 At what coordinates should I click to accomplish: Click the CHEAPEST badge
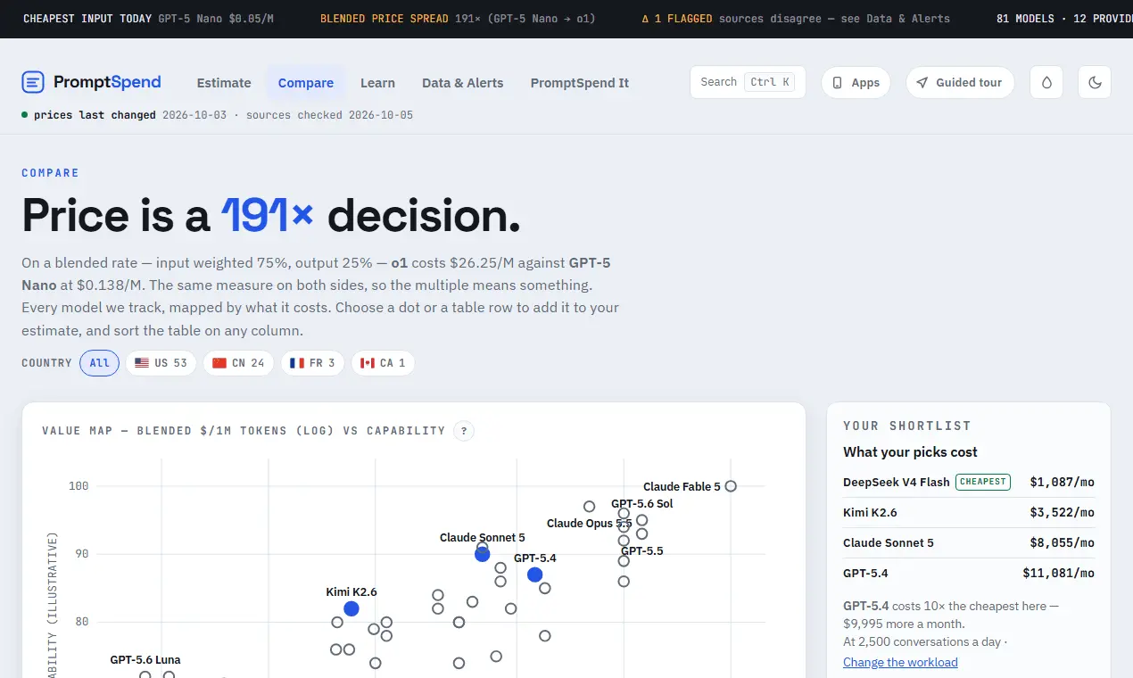tap(982, 482)
